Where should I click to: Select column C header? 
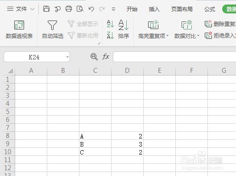[x=95, y=71]
